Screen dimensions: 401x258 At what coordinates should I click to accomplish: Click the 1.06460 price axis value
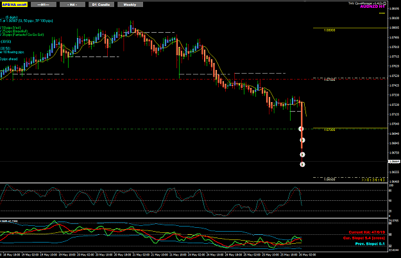point(394,182)
